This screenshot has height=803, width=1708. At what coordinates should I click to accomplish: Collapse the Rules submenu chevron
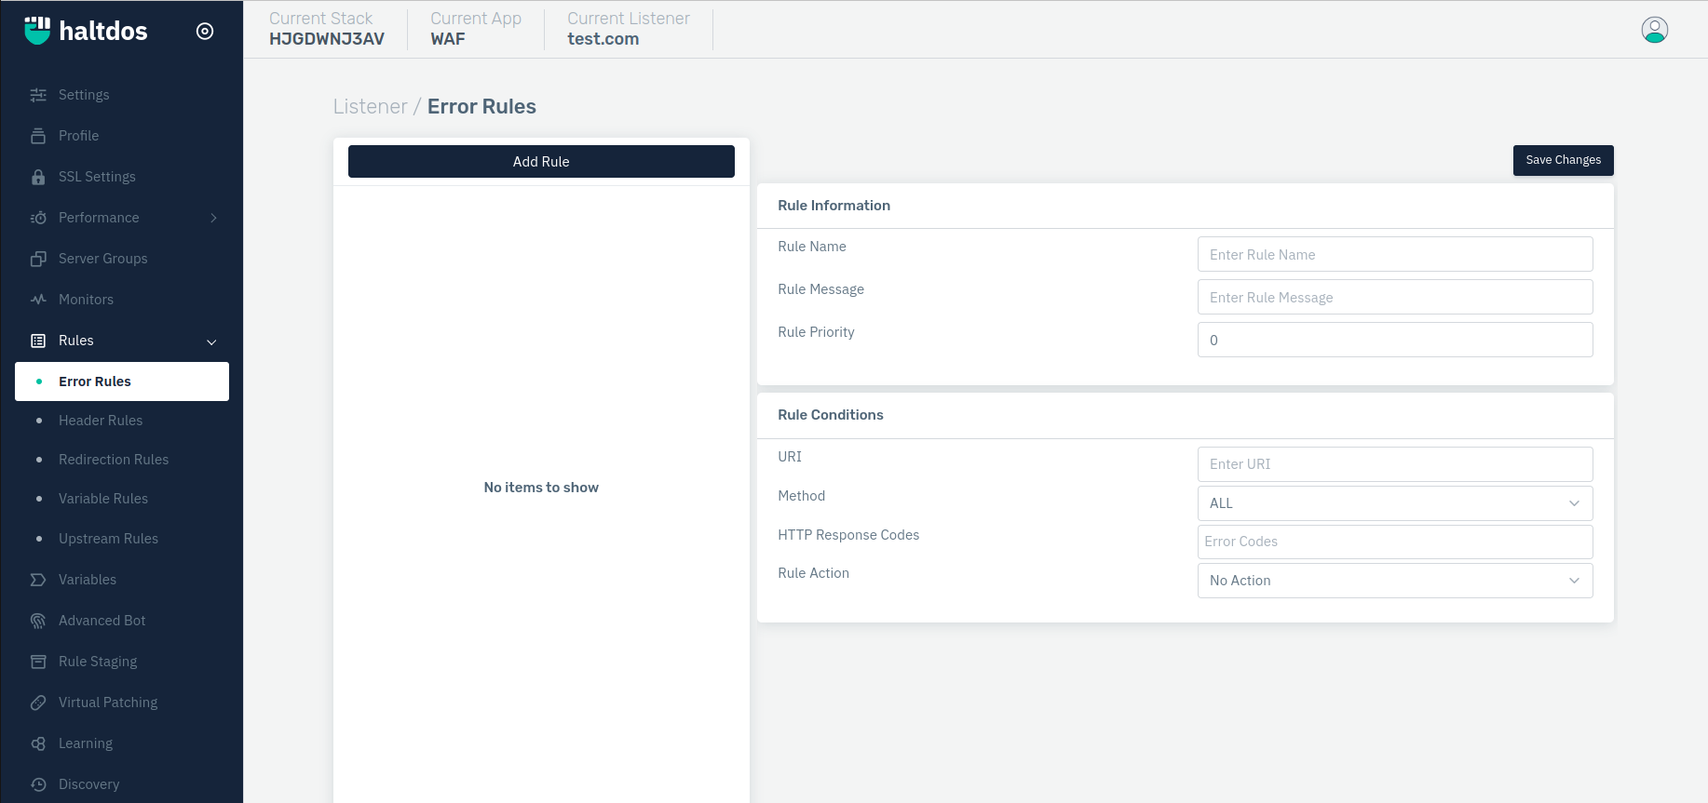tap(211, 341)
